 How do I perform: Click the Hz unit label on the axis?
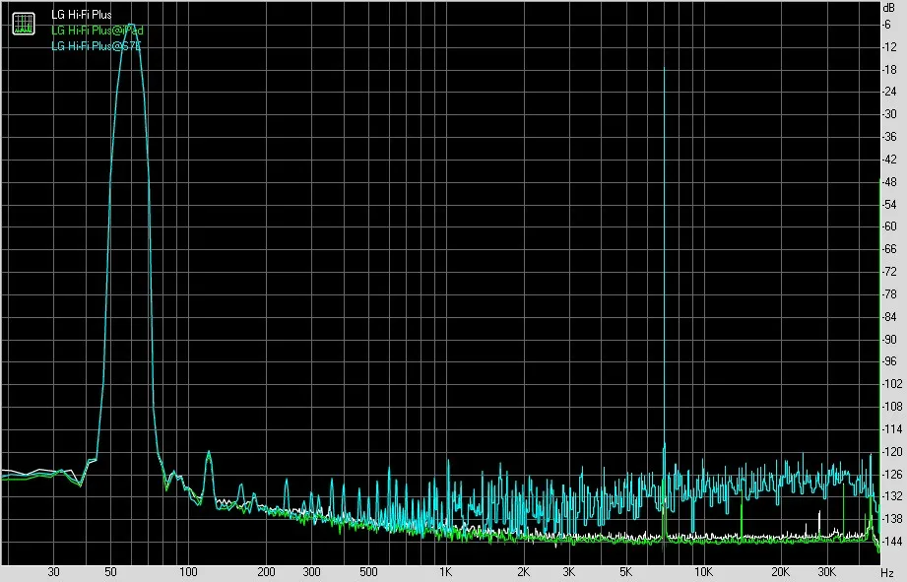tap(888, 573)
